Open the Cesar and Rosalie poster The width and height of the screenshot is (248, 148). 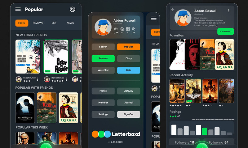pyautogui.click(x=56, y=57)
